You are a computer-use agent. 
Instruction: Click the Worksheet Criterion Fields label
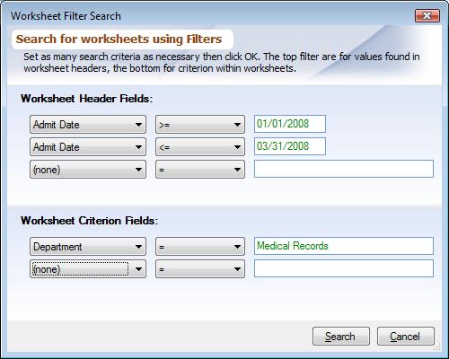coord(89,221)
